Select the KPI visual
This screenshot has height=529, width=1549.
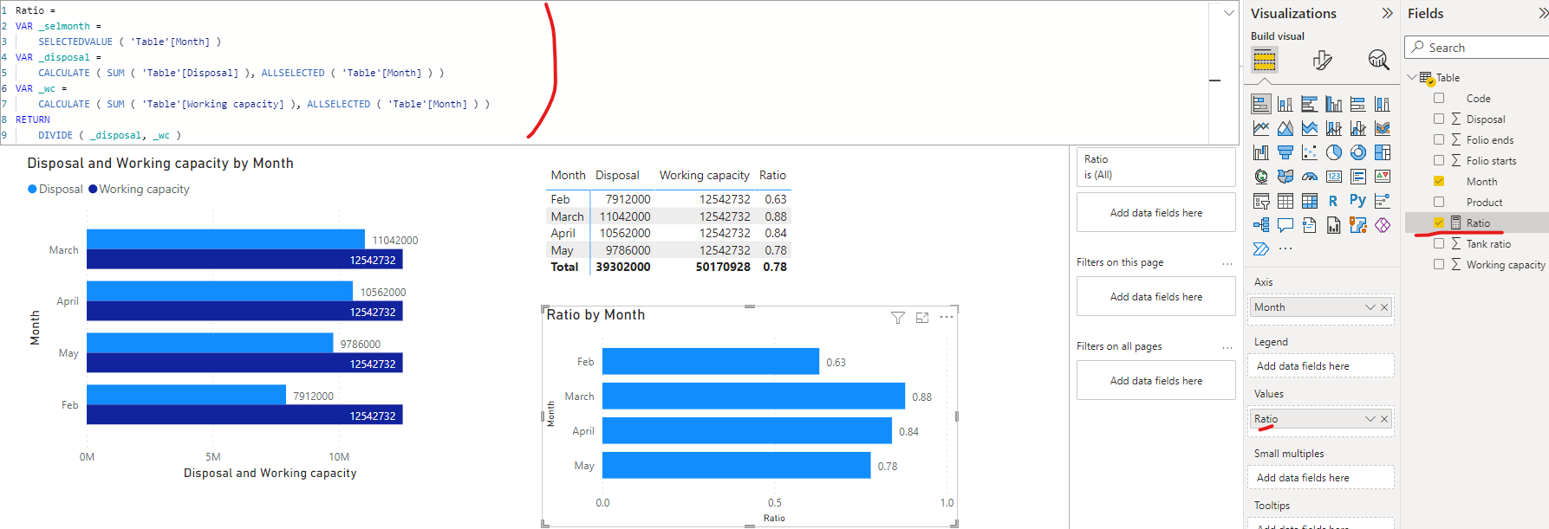[1383, 177]
